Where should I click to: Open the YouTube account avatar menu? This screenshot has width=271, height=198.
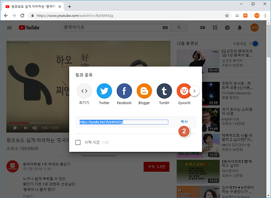coord(254,27)
